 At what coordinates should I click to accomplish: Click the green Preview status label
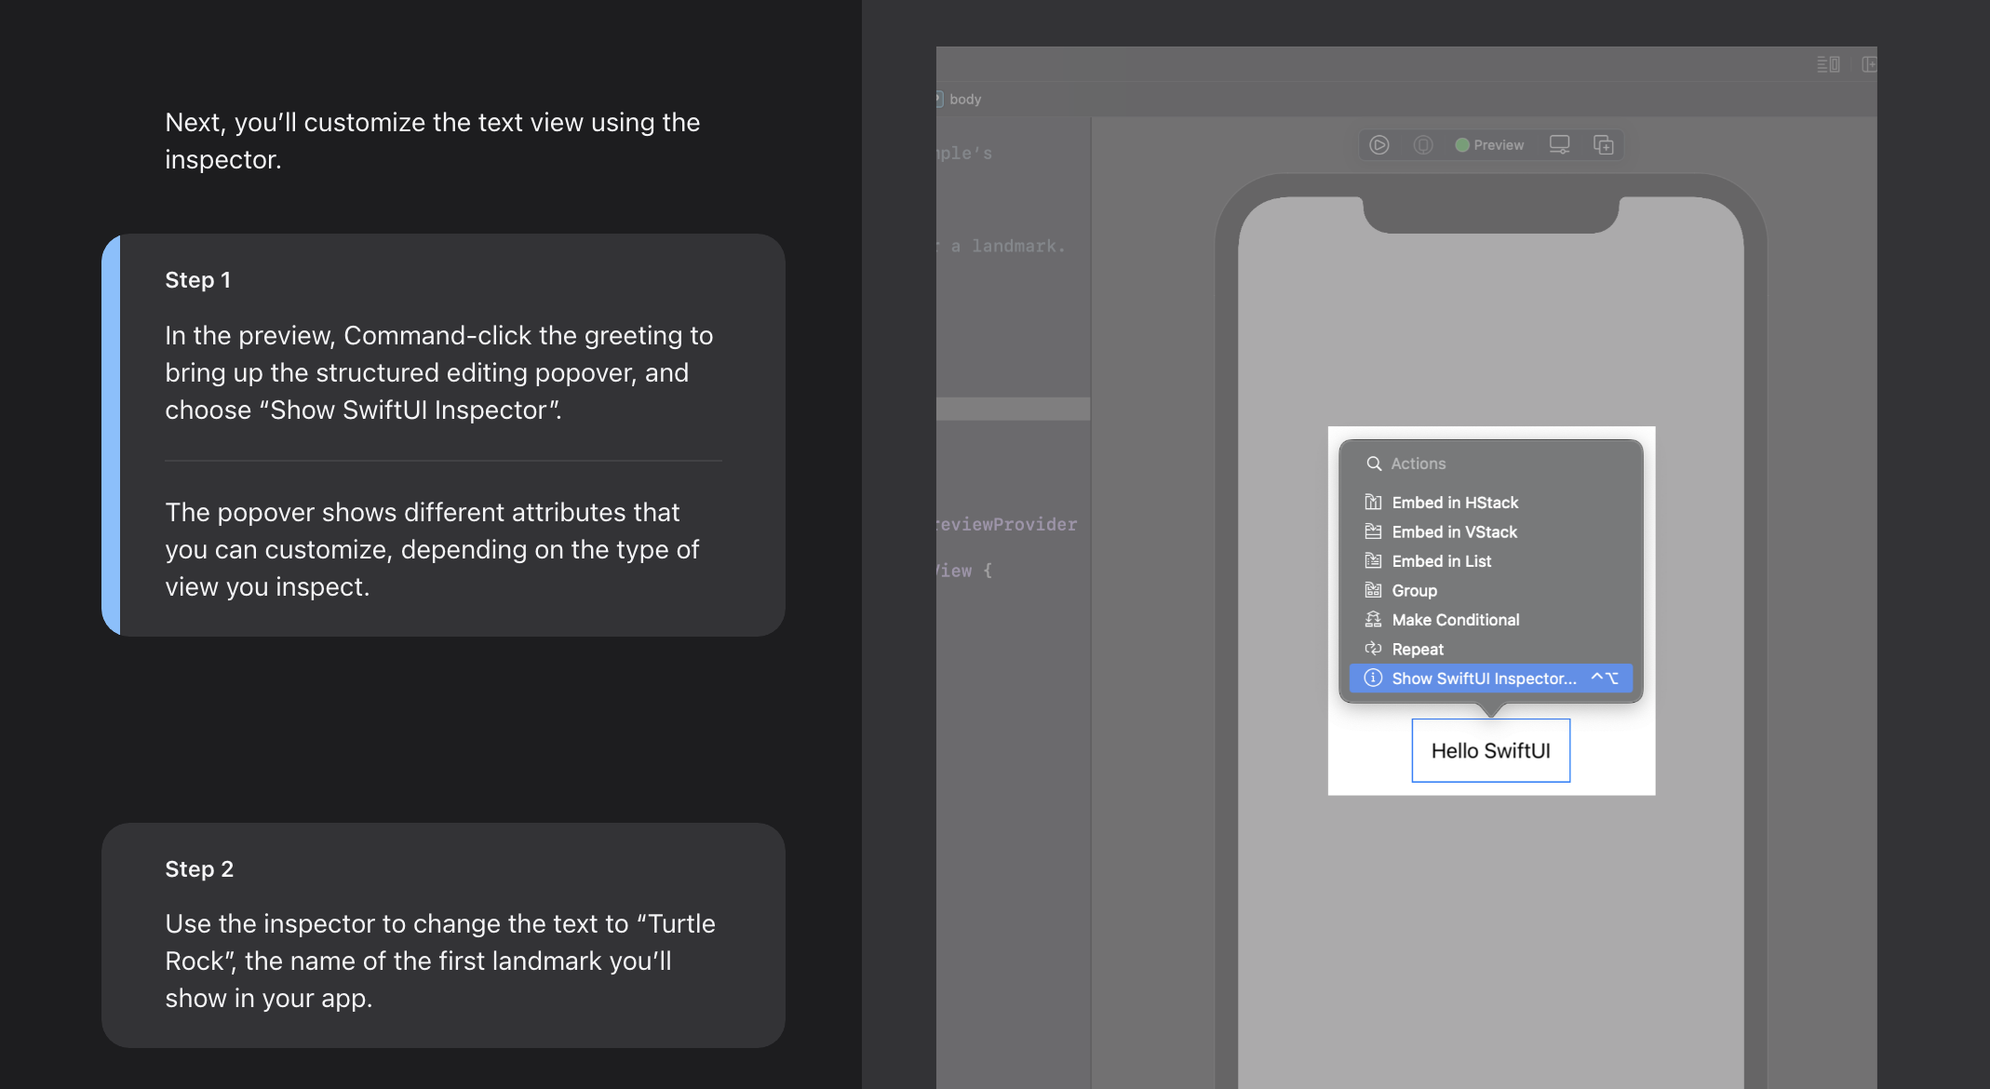(x=1489, y=145)
